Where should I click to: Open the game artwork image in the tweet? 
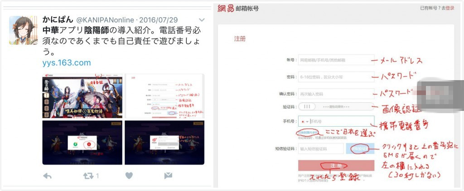click(x=82, y=96)
